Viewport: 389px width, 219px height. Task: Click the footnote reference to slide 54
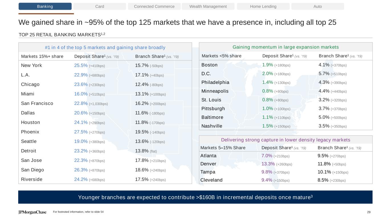(x=78, y=212)
